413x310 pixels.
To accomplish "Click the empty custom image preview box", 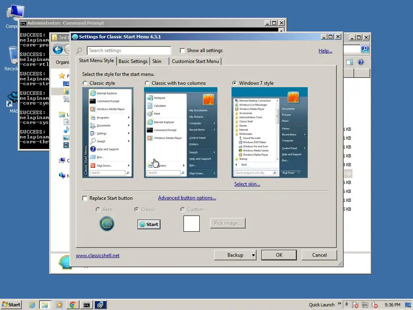I will [x=192, y=224].
